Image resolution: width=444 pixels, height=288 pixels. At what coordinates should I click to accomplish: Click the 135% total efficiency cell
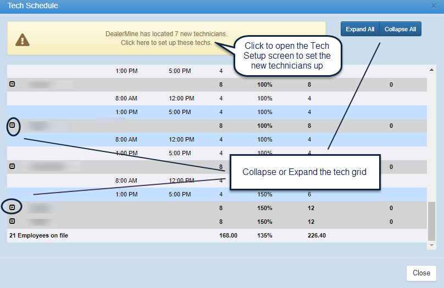(264, 236)
